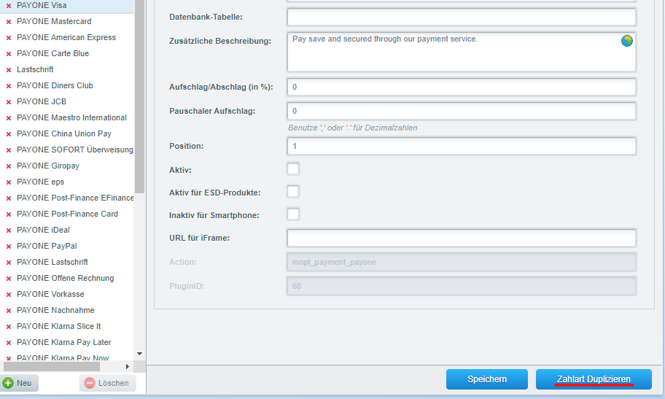Viewport: 665px width, 399px height.
Task: Select PAYONE Offene Rechnung entry
Action: click(x=66, y=279)
